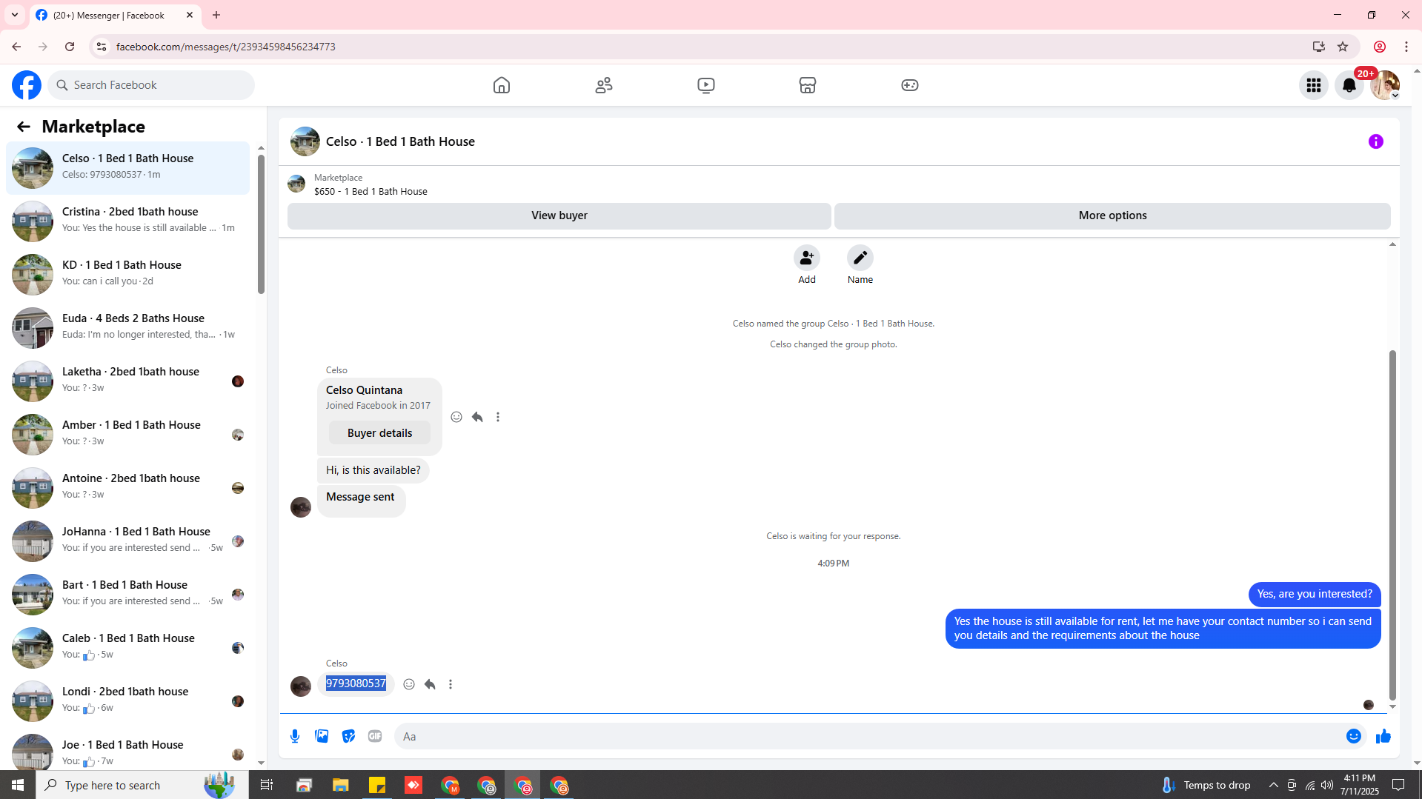Open the Friends tab
1422x799 pixels.
tap(604, 85)
